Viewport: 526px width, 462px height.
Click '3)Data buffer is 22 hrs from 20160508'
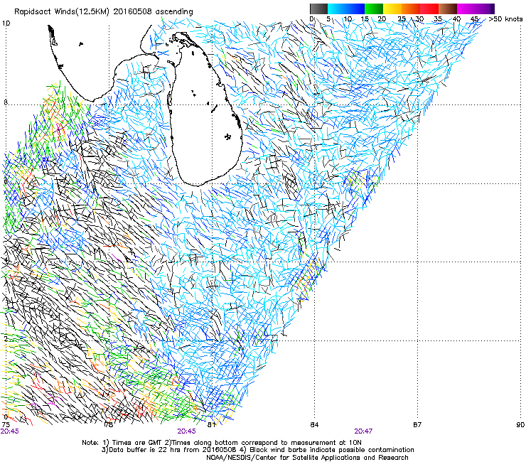coord(168,450)
